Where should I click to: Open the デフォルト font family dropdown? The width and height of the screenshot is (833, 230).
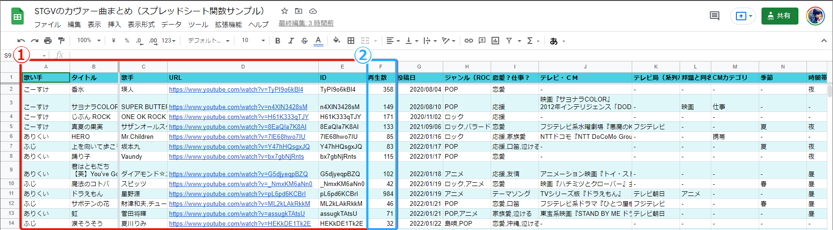(x=208, y=41)
